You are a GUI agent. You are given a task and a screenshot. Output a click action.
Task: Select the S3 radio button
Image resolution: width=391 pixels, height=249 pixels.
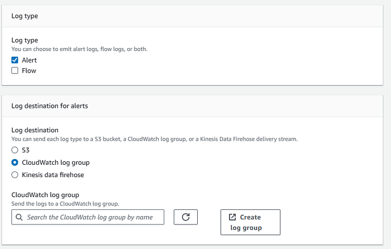pos(15,150)
